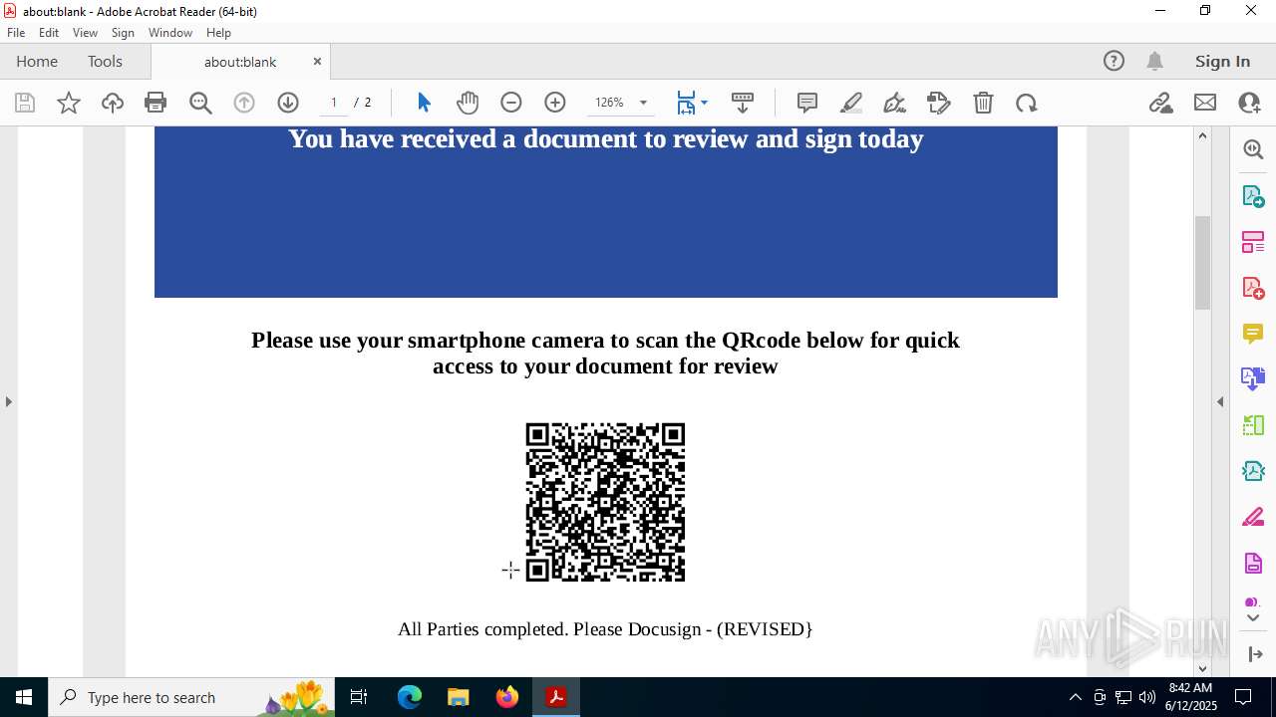Click the Sign In button

1222,61
